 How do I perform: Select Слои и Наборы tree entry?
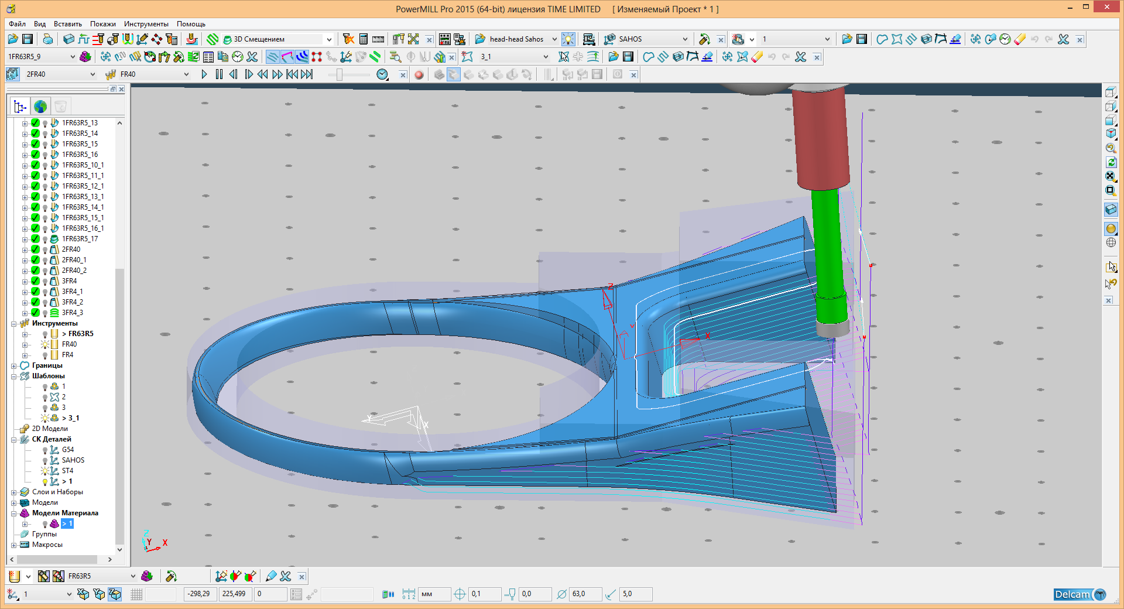click(57, 492)
